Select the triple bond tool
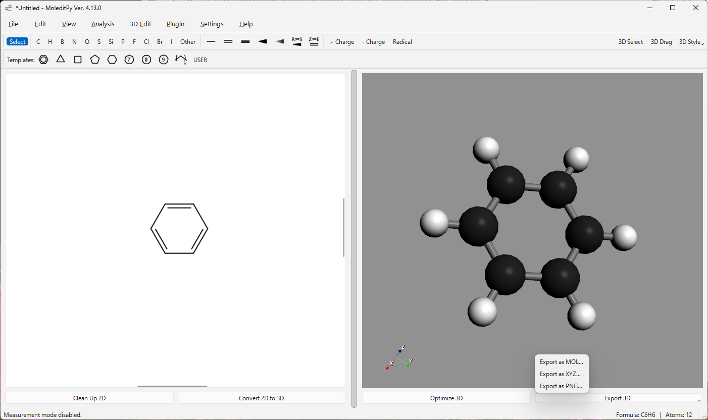 point(245,42)
